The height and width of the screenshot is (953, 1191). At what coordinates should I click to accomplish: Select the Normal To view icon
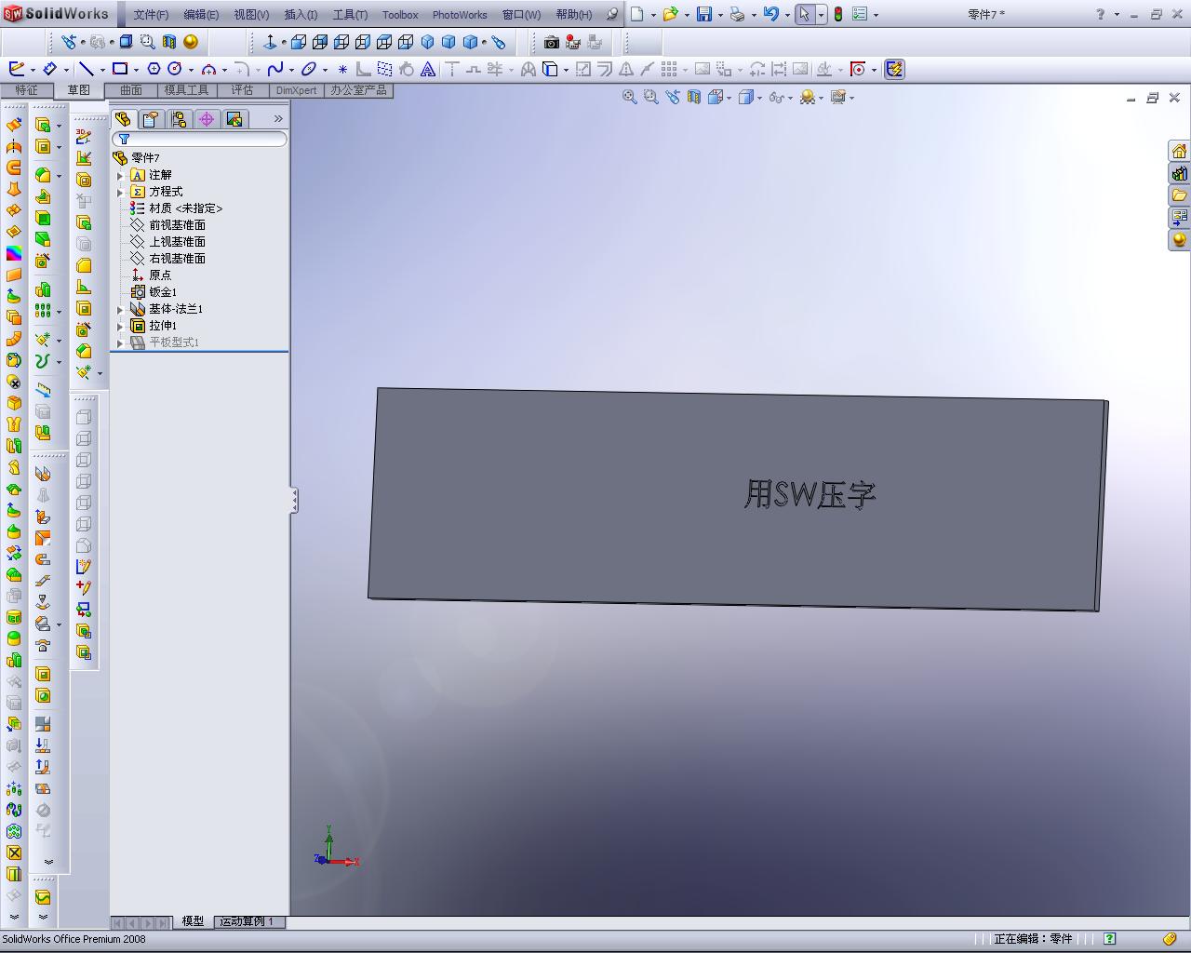coord(270,42)
